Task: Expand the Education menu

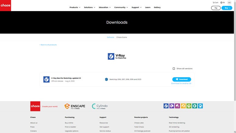Action: pyautogui.click(x=105, y=7)
